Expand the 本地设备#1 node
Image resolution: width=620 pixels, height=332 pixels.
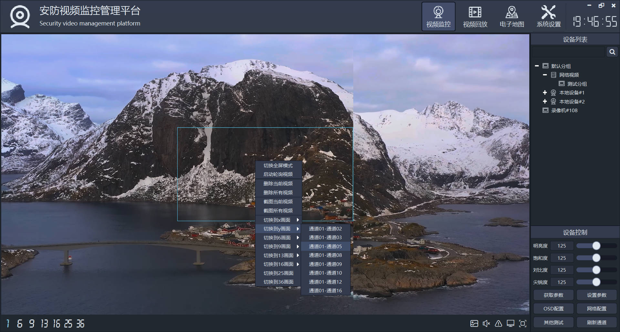pos(545,93)
